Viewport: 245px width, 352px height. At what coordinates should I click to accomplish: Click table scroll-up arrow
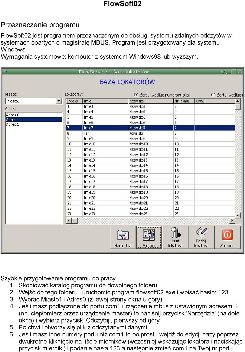click(x=238, y=101)
